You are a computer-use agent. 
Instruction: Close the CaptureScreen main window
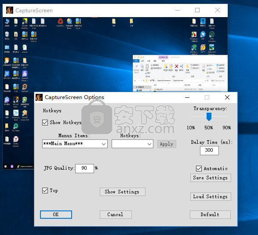(218, 10)
